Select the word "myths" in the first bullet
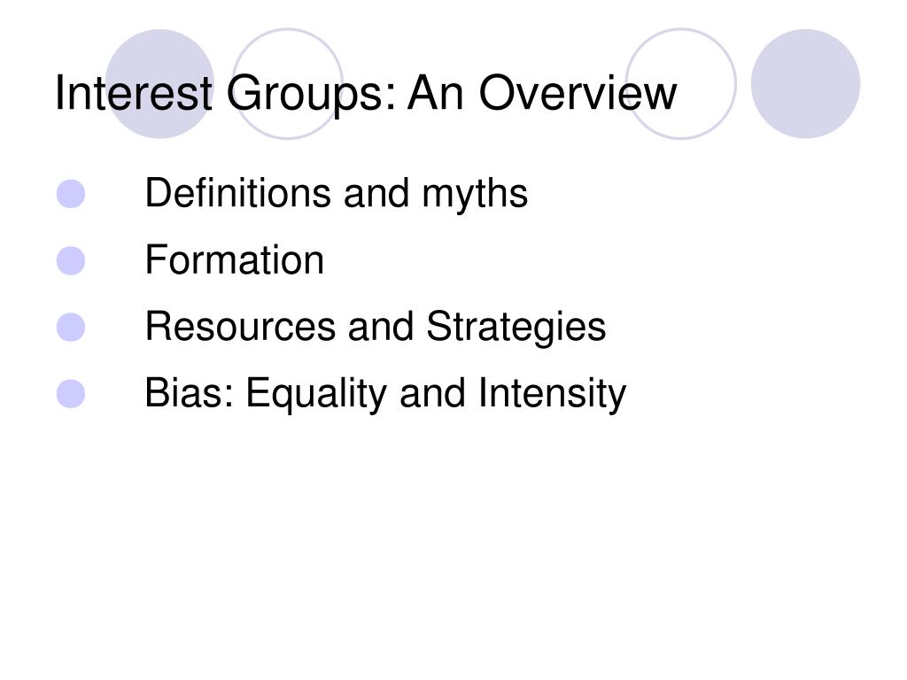 tap(475, 196)
